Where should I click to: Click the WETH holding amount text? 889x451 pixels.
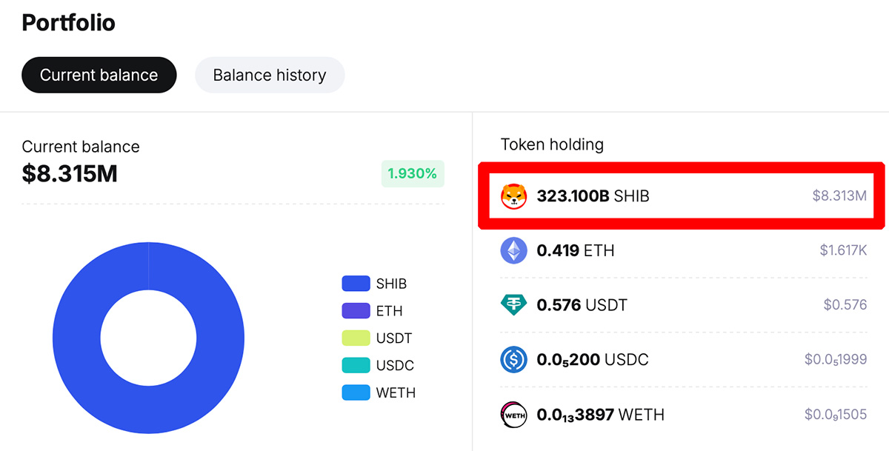(600, 415)
